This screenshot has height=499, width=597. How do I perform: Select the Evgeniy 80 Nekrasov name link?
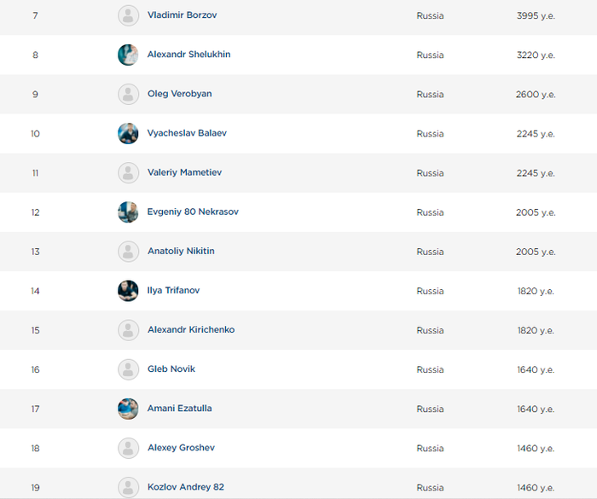[x=193, y=212]
